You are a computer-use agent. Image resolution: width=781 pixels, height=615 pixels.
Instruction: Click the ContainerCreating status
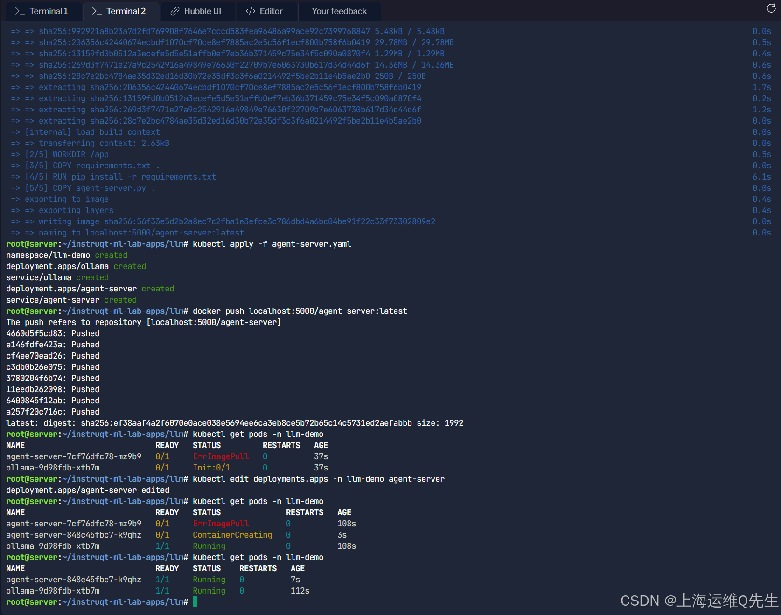click(x=232, y=535)
